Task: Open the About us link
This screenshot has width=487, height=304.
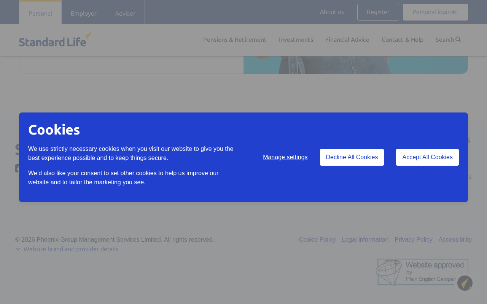Action: click(x=332, y=12)
